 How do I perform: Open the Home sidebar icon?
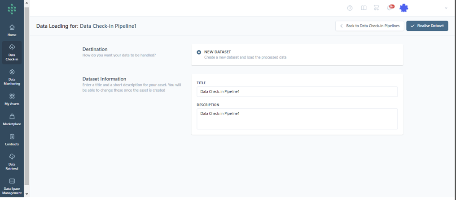point(12,30)
